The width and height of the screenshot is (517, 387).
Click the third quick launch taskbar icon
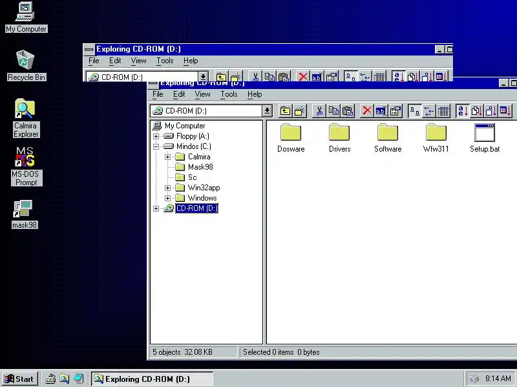coord(78,379)
